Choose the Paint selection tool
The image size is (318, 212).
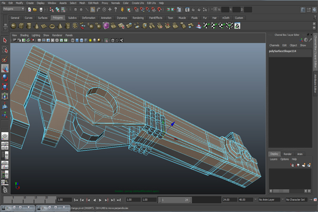click(5, 59)
